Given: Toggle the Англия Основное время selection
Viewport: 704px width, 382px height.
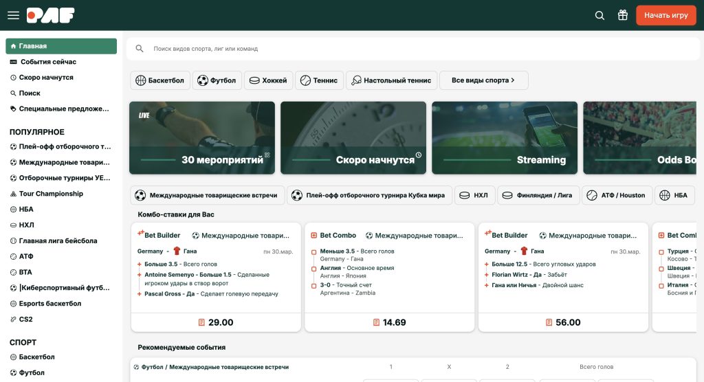Looking at the screenshot, I should 314,269.
